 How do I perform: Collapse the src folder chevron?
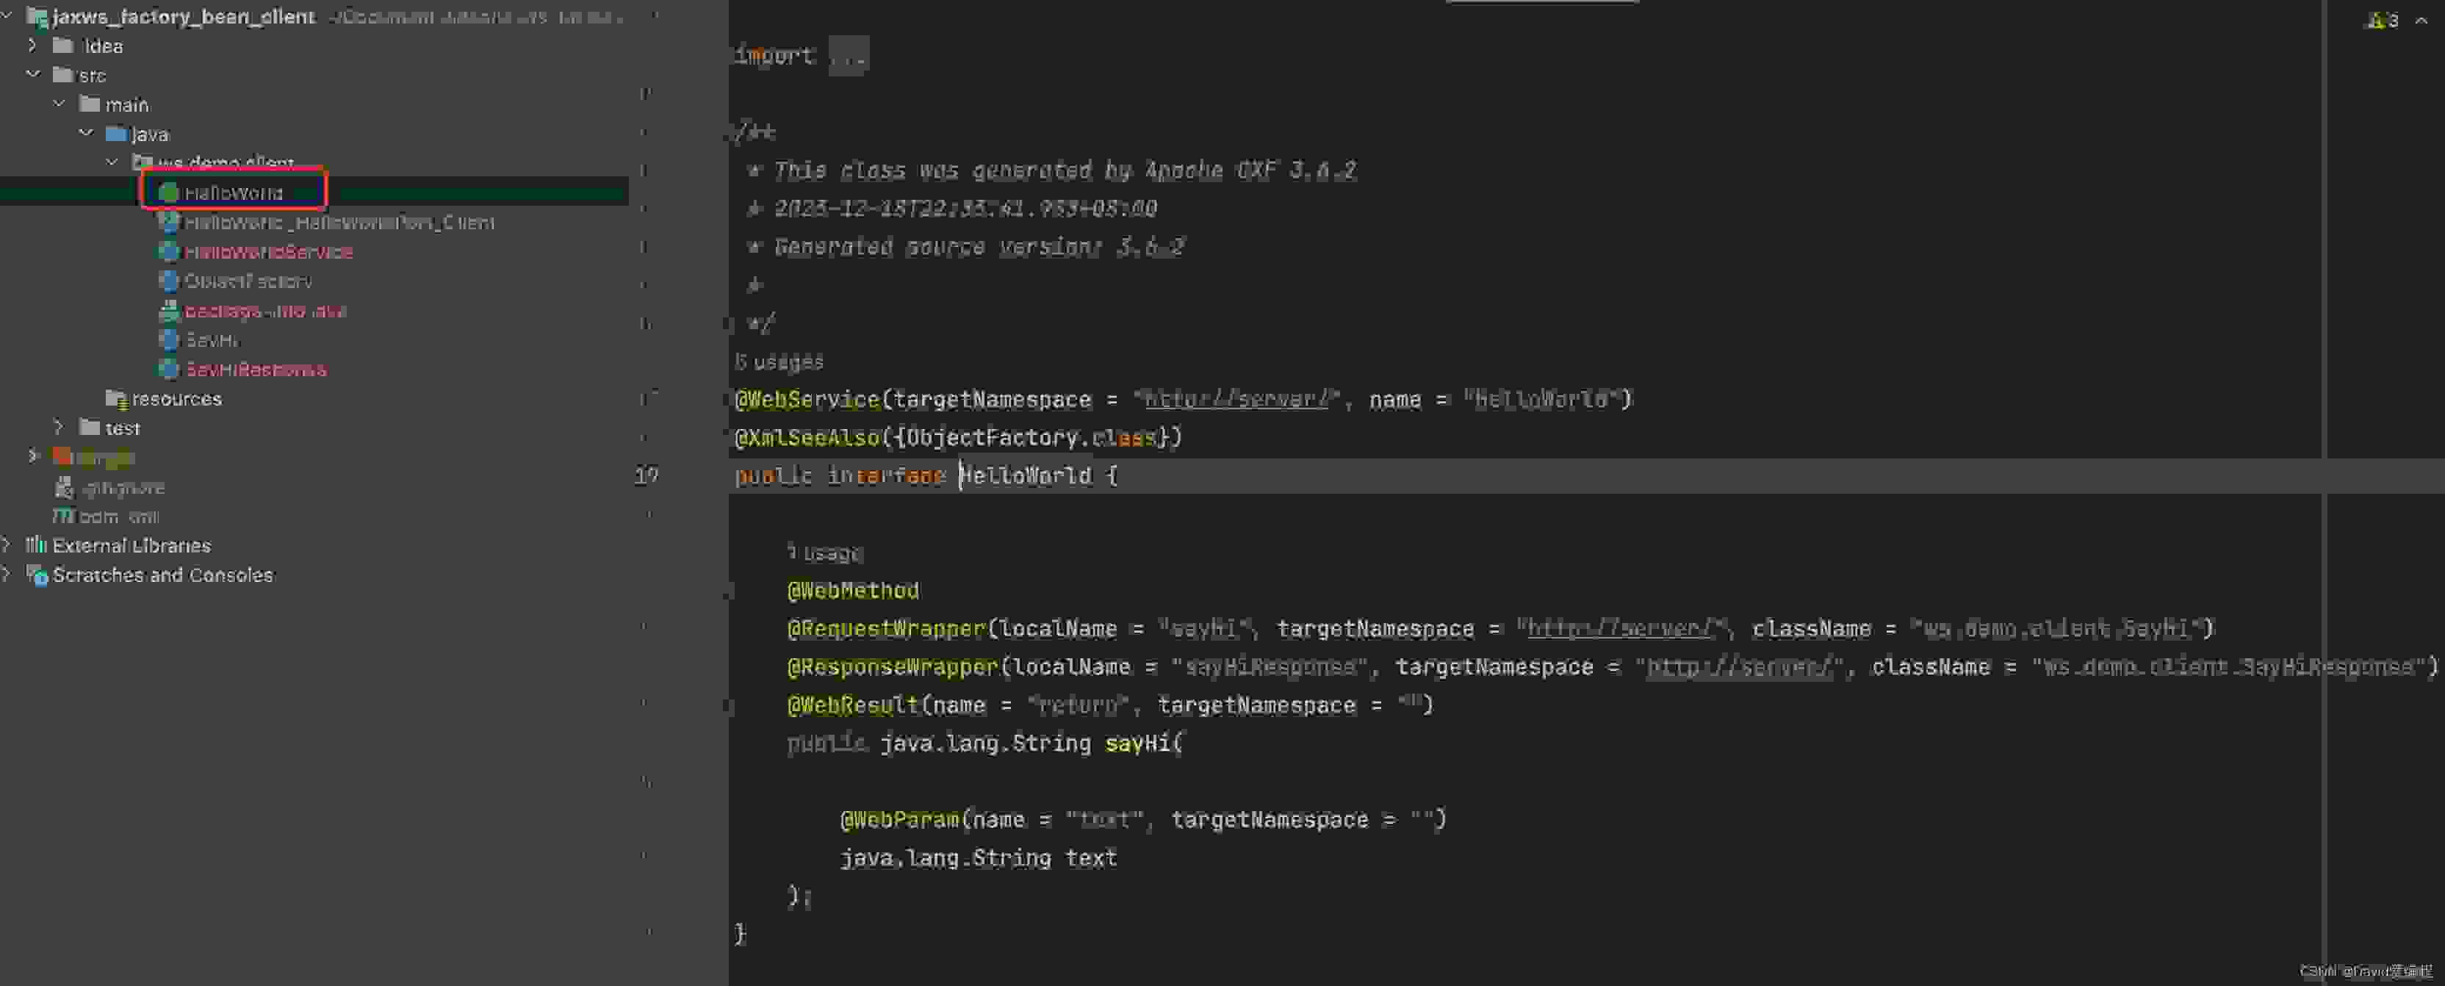tap(33, 75)
